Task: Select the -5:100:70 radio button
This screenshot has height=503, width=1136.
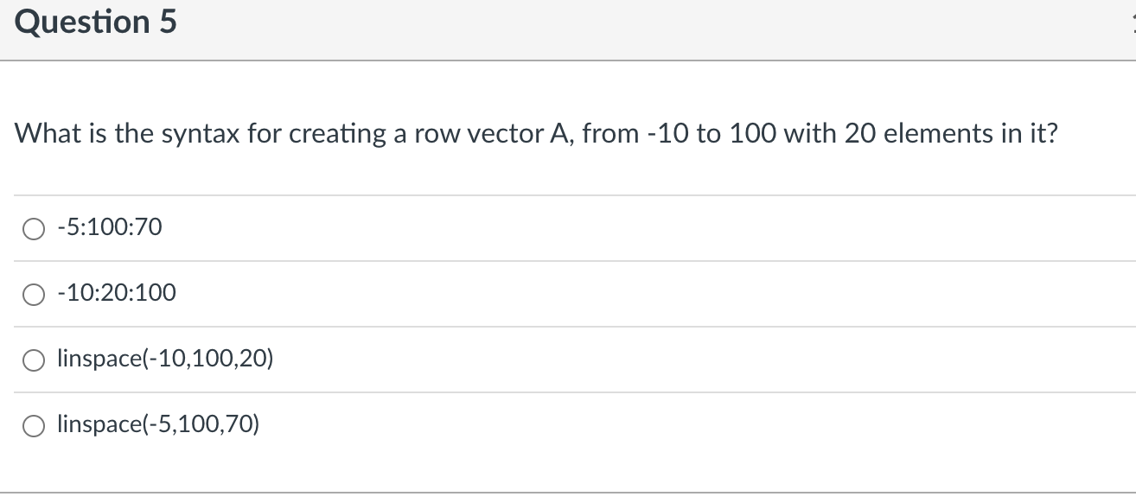Action: click(x=34, y=229)
